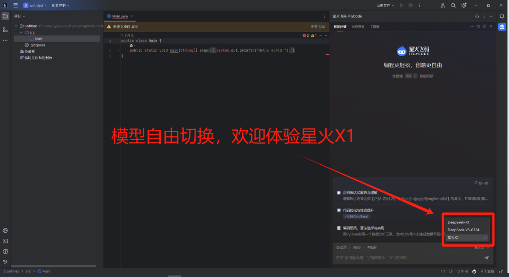Image resolution: width=509 pixels, height=277 pixels.
Task: Open the untitled project dropdown in title bar
Action: click(x=35, y=5)
